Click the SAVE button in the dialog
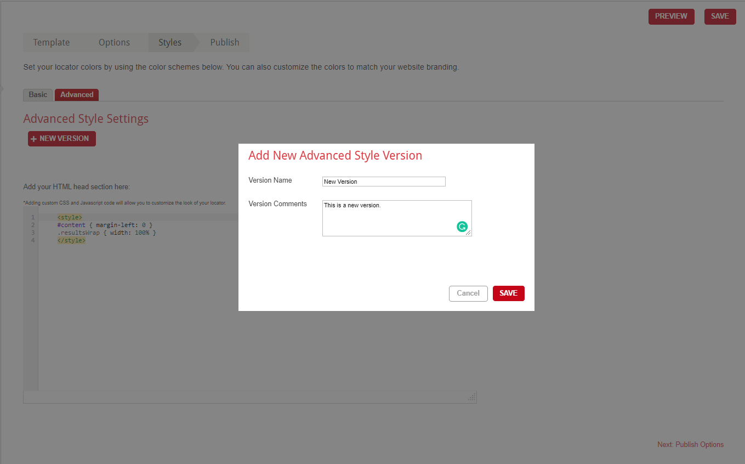This screenshot has height=464, width=745. click(x=509, y=293)
